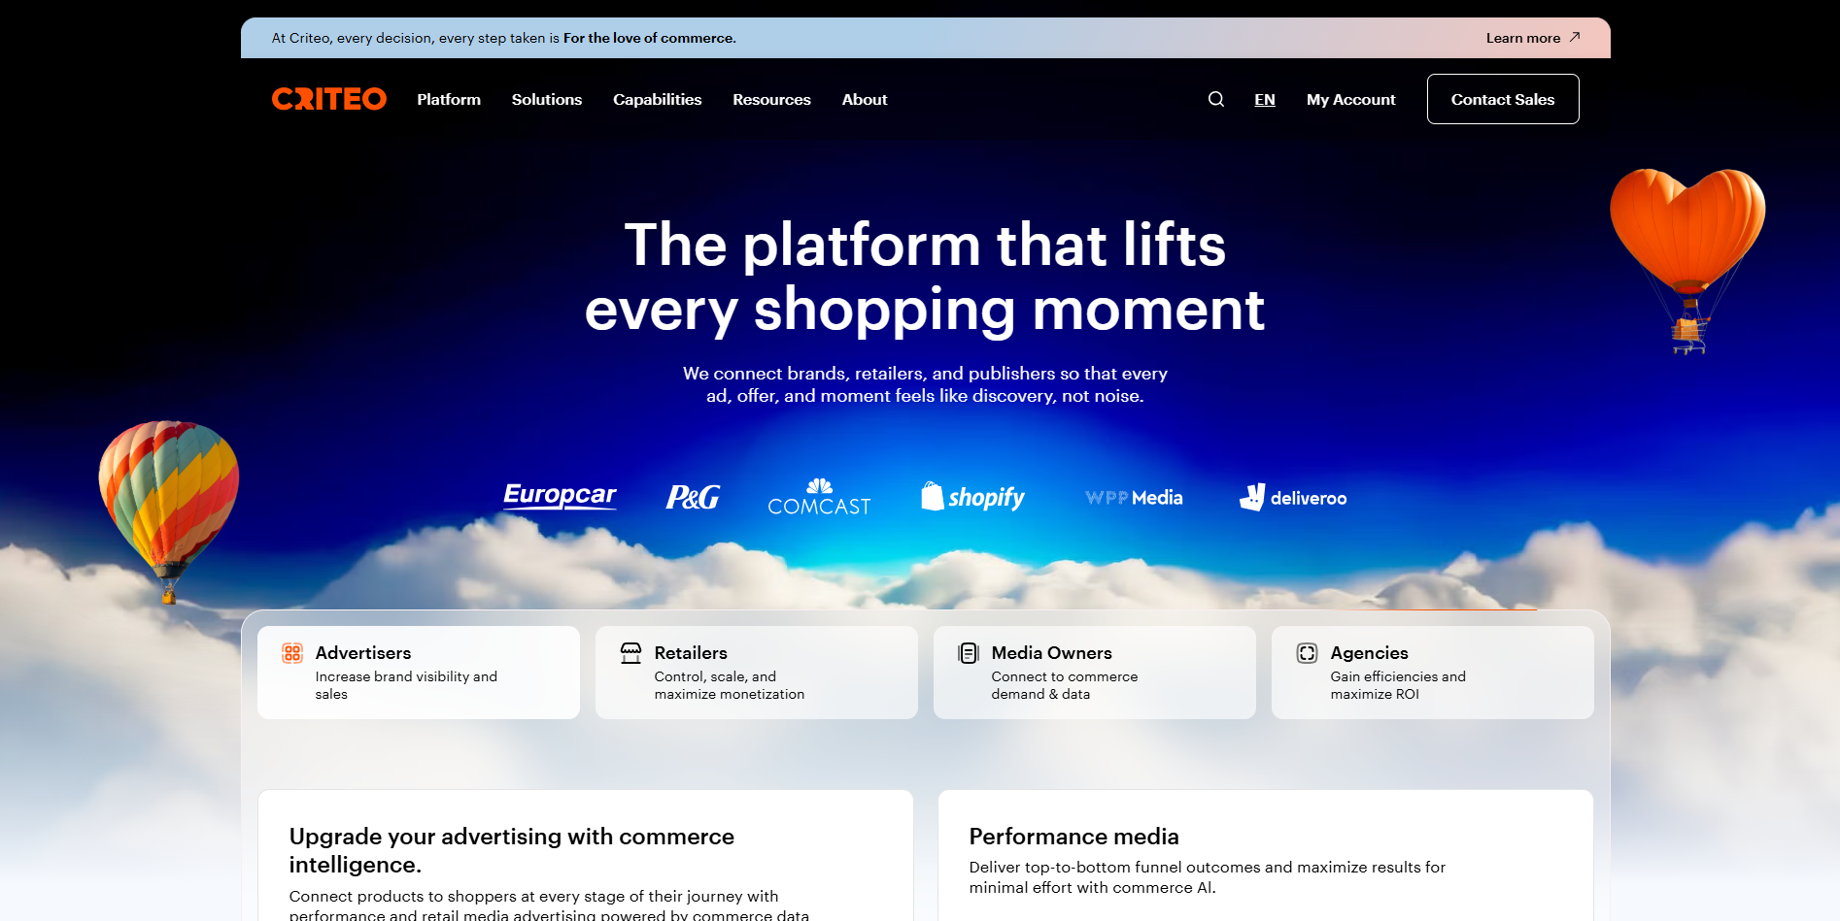Screen dimensions: 1840x921
Task: Click the P&G brand logo
Action: click(x=691, y=497)
